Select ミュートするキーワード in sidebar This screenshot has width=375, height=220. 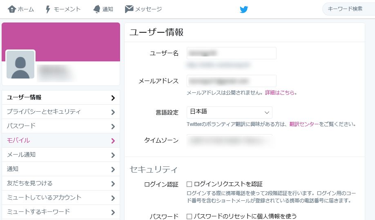coord(61,212)
